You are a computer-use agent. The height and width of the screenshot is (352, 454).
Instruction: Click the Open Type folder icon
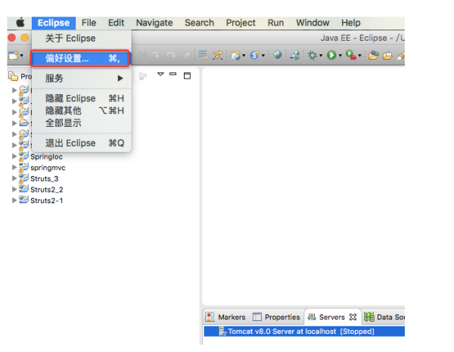coord(374,55)
